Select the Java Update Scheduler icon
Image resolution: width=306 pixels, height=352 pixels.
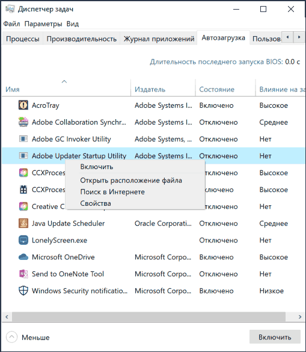click(x=23, y=223)
